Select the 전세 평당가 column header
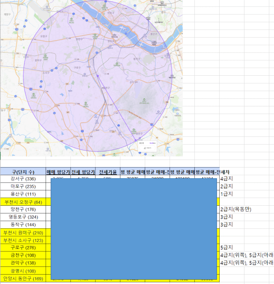The width and height of the screenshot is (274, 284). coord(83,171)
